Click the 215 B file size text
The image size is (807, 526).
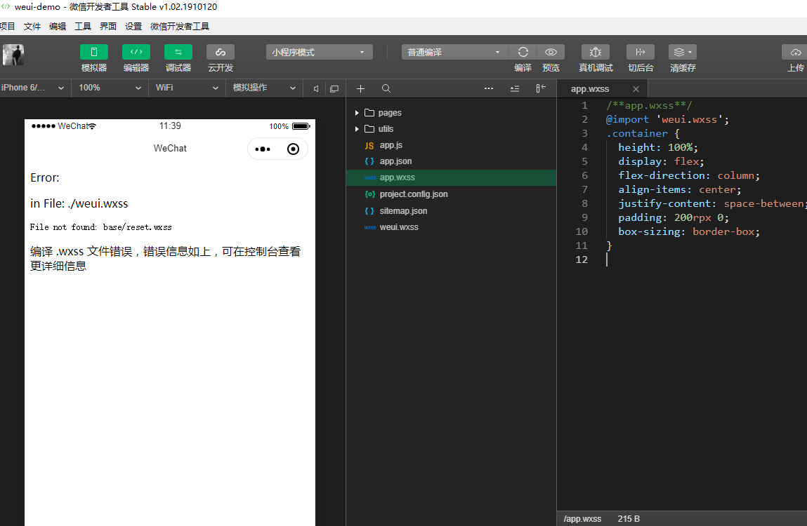pyautogui.click(x=629, y=519)
